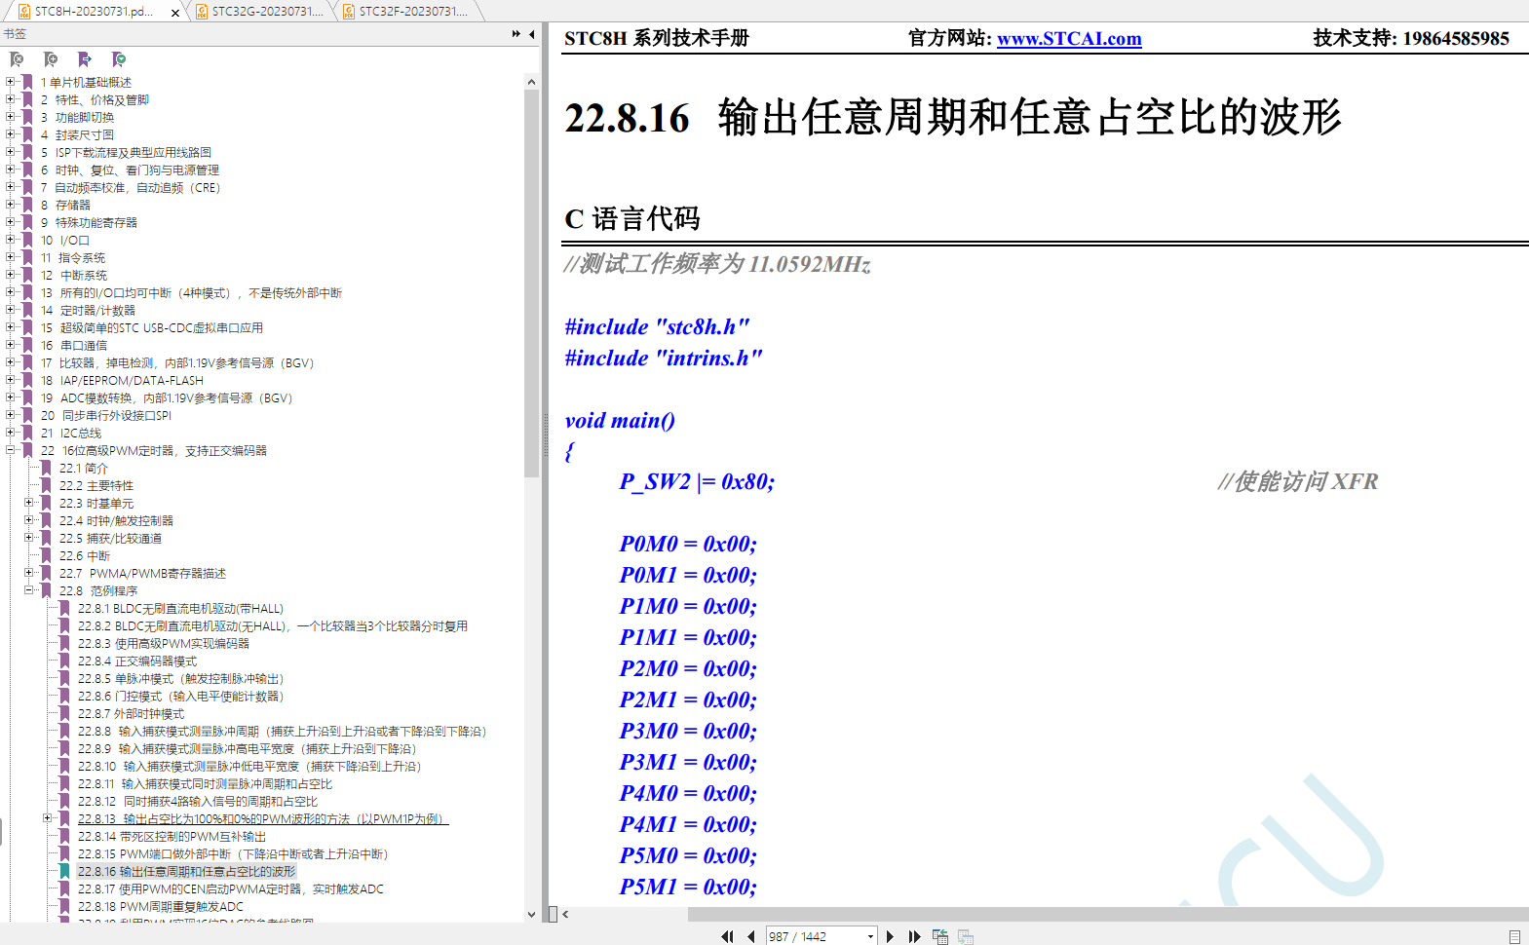Open bookmark 22.8.7 外部时钟模式

[131, 713]
